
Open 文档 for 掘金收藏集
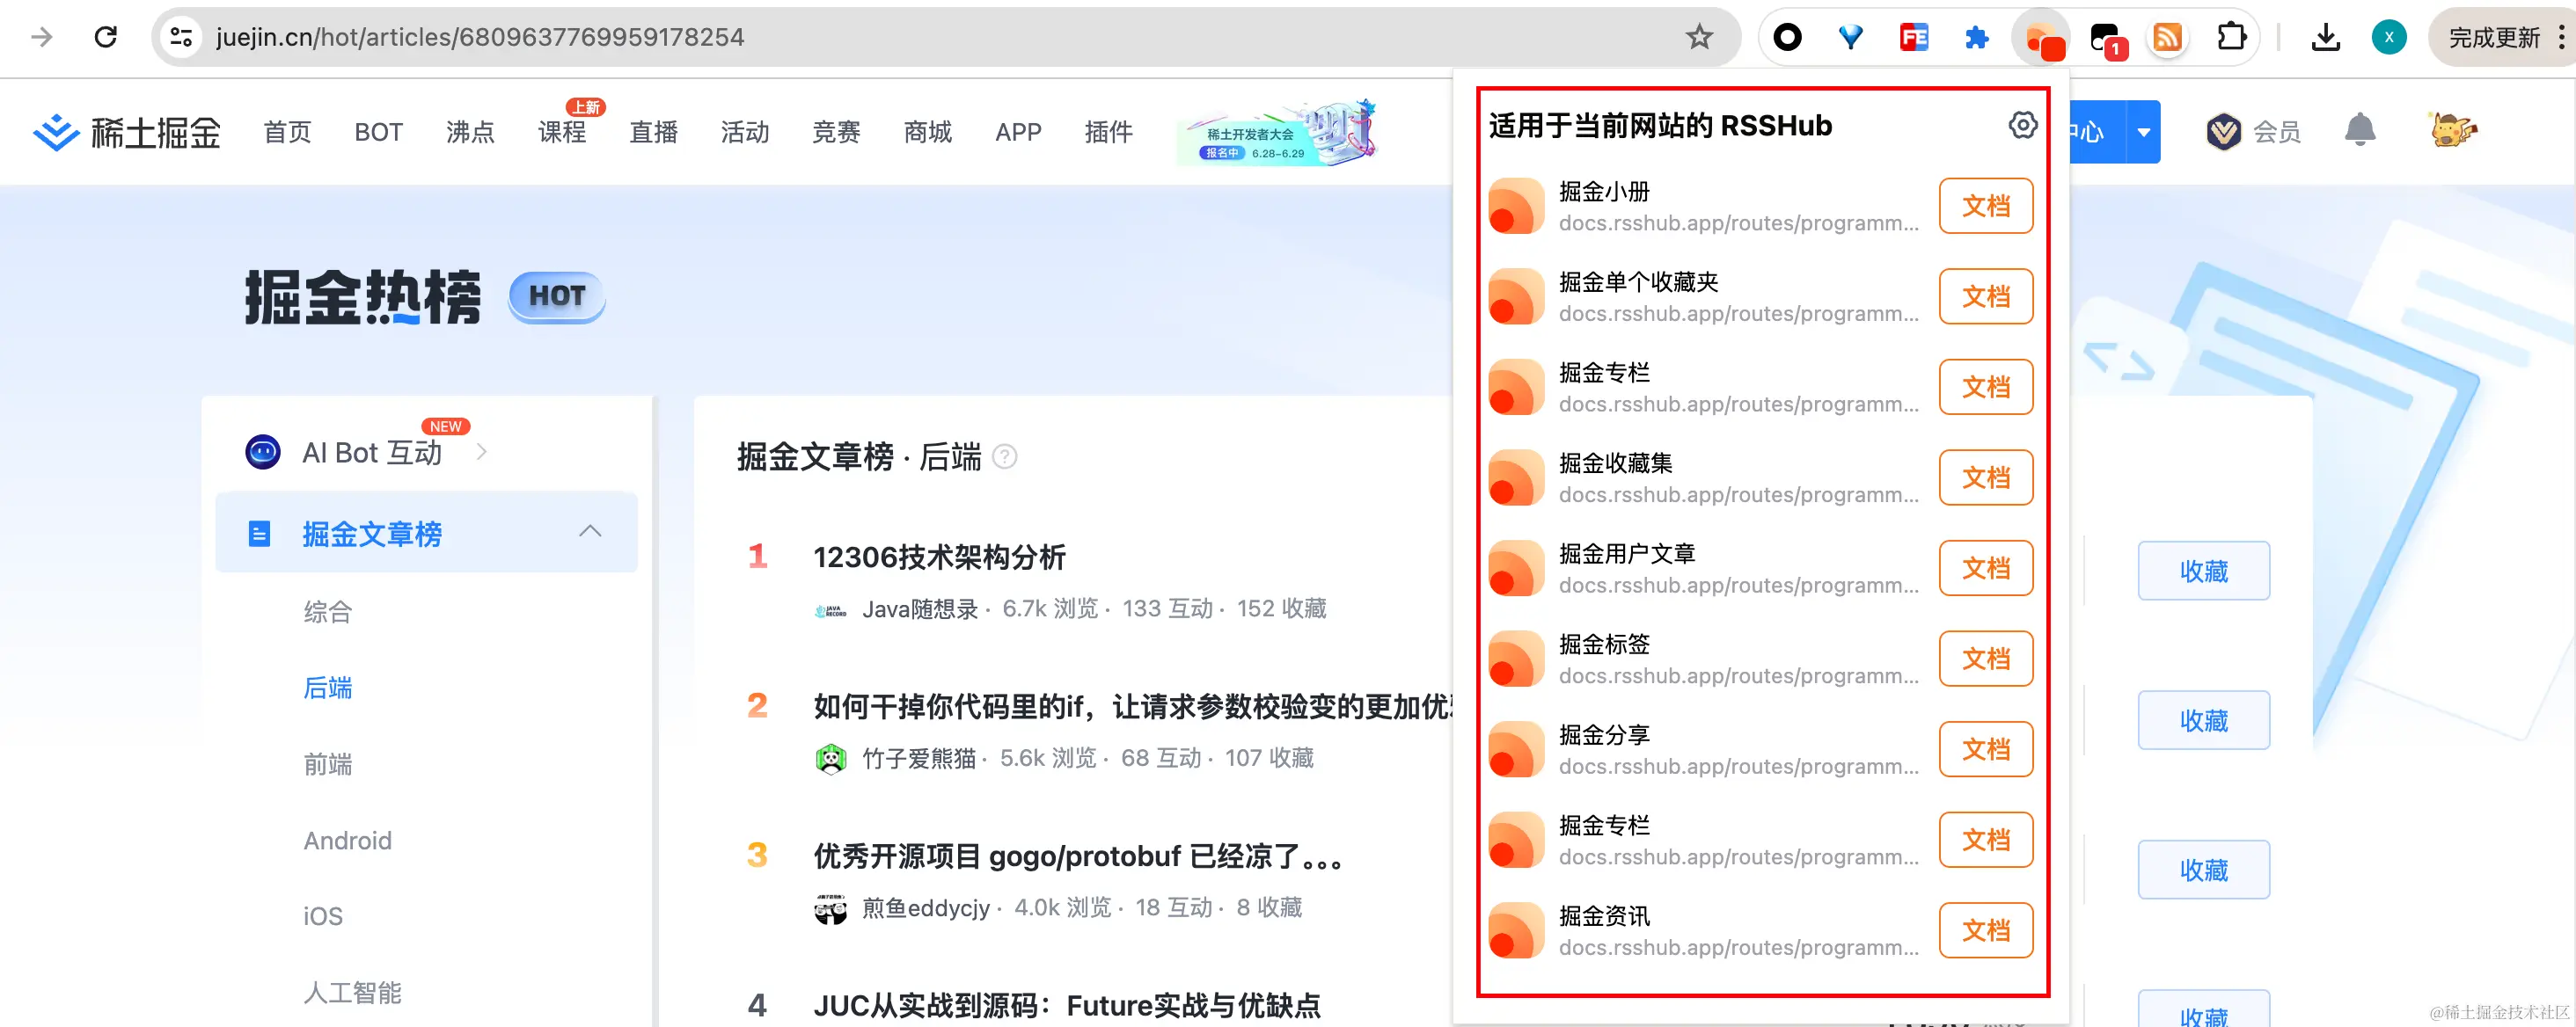1985,477
